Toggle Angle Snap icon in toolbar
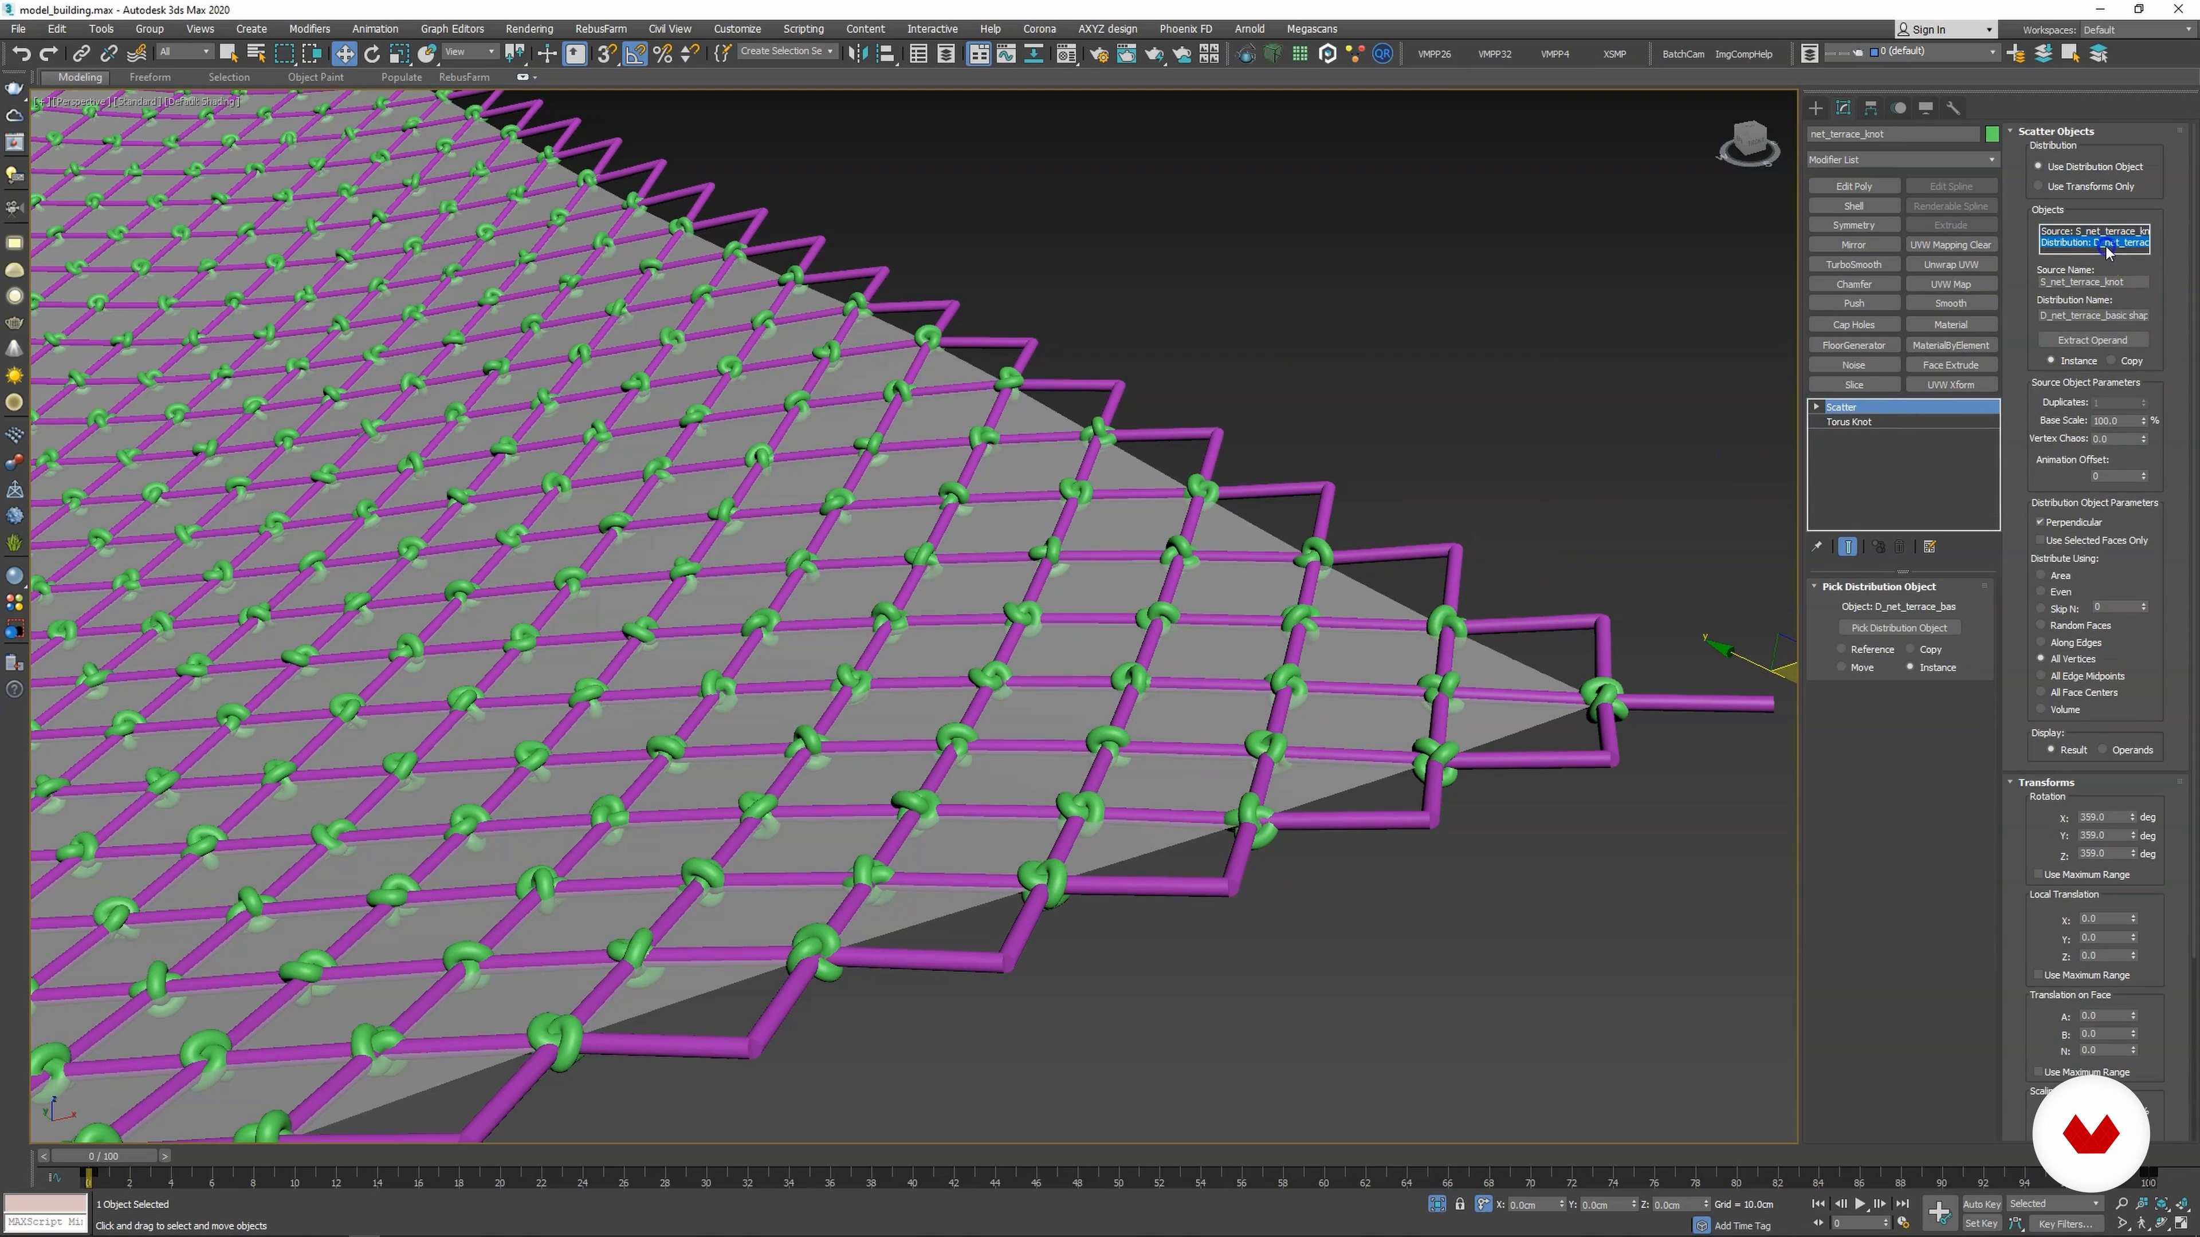The width and height of the screenshot is (2200, 1237). click(x=635, y=54)
